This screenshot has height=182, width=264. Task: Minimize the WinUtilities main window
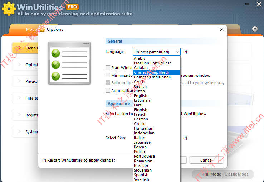247,4
